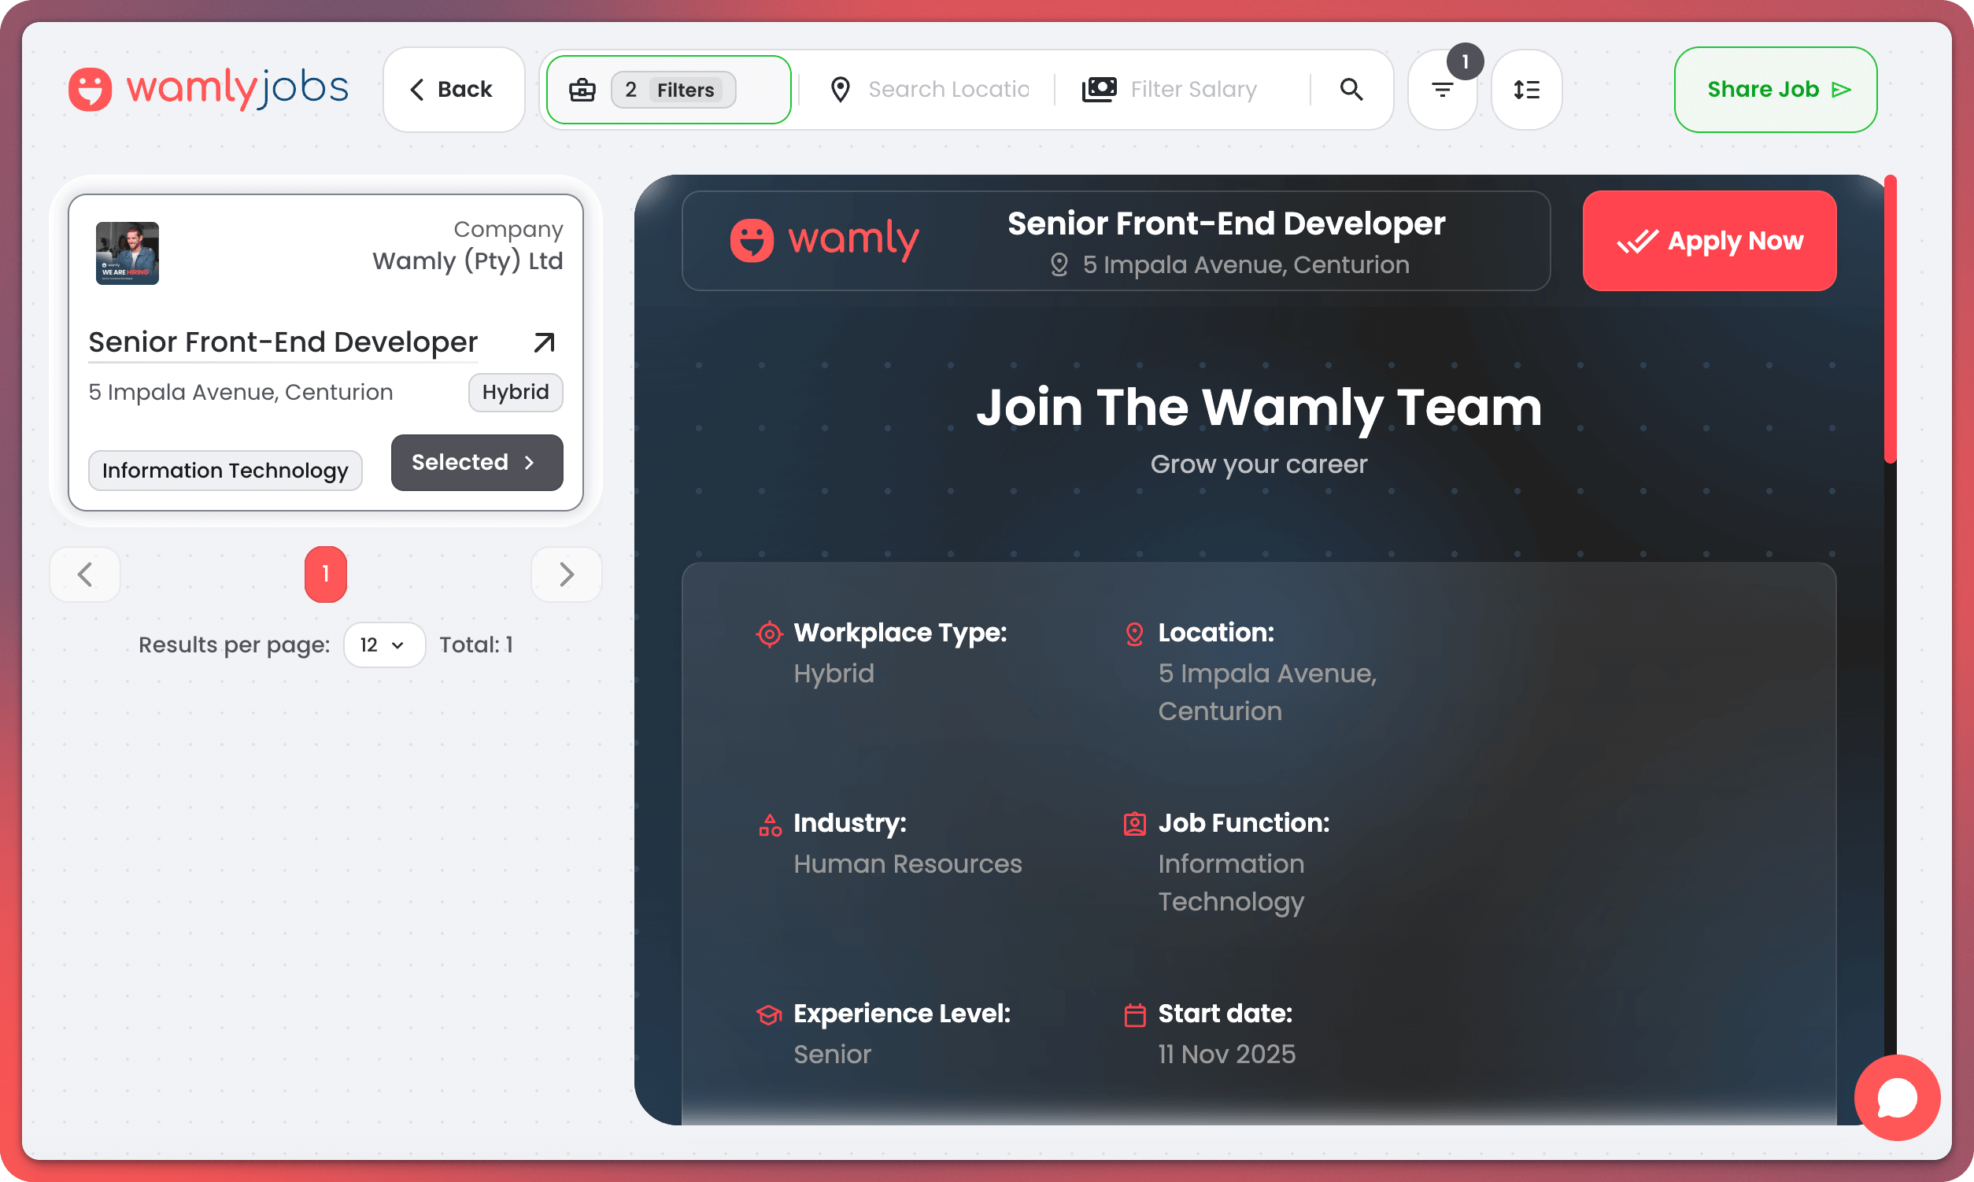Click the search magnifier icon
Screen dimensions: 1974x1182
pyautogui.click(x=1351, y=89)
